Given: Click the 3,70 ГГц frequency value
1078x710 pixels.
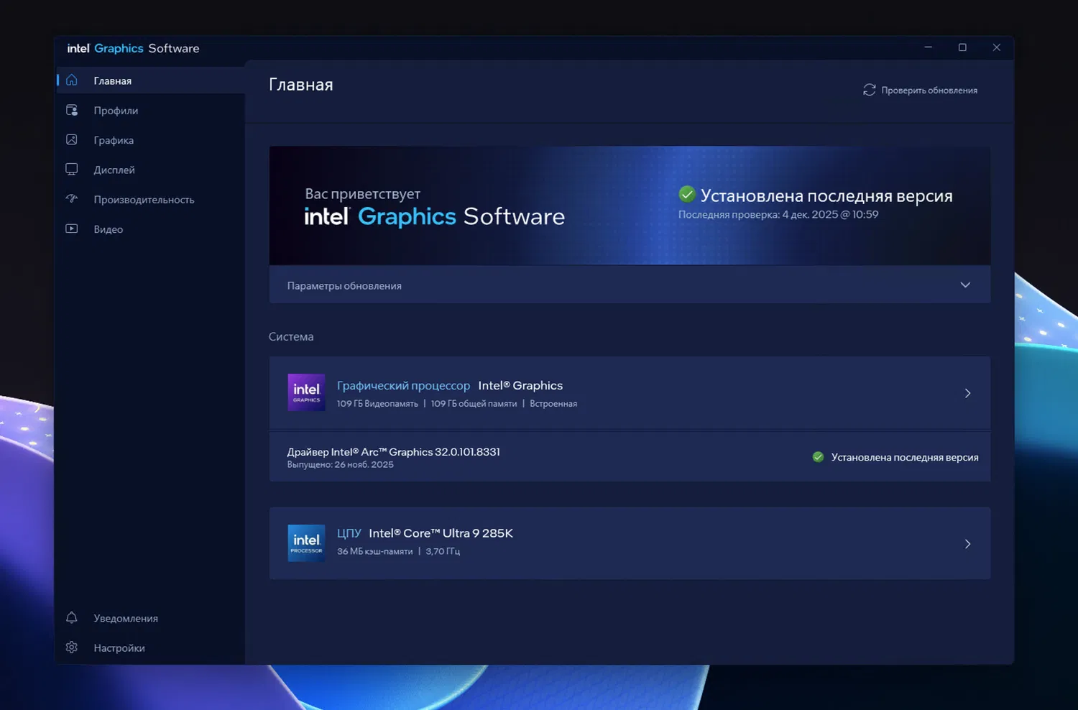Looking at the screenshot, I should pos(443,552).
